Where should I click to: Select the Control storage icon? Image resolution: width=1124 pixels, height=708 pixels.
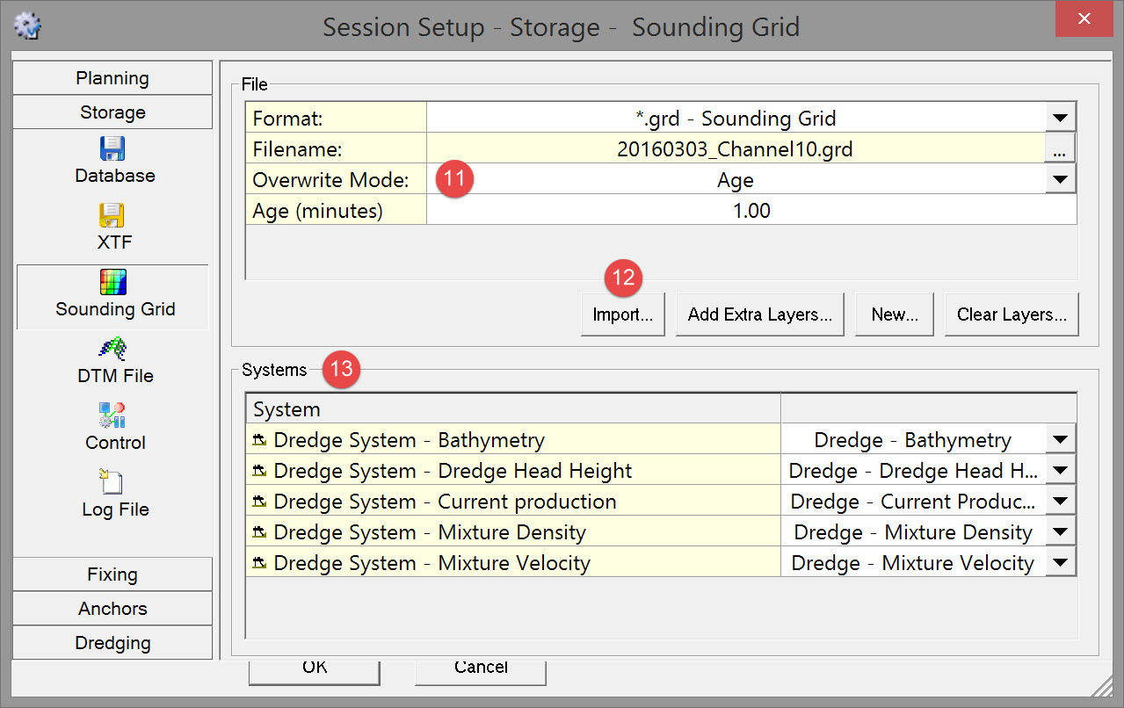(x=112, y=415)
